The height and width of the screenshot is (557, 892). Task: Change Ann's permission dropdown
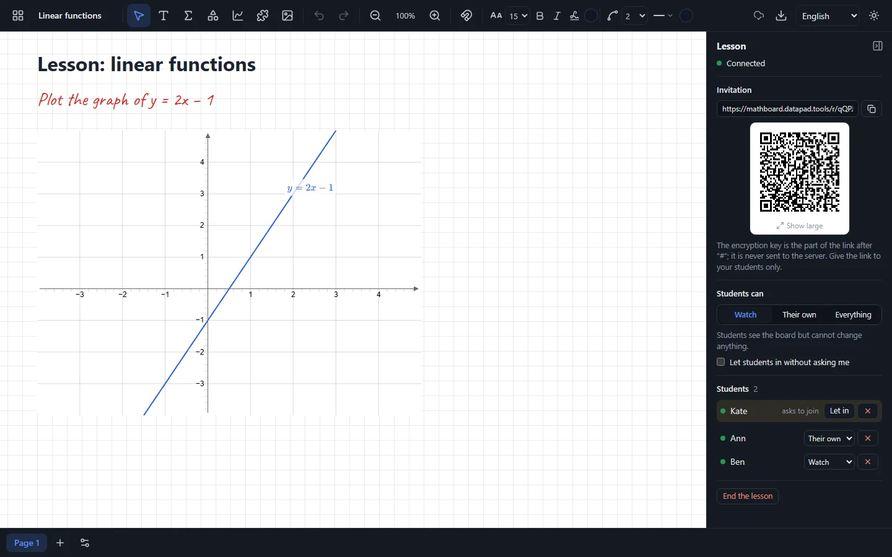tap(829, 439)
